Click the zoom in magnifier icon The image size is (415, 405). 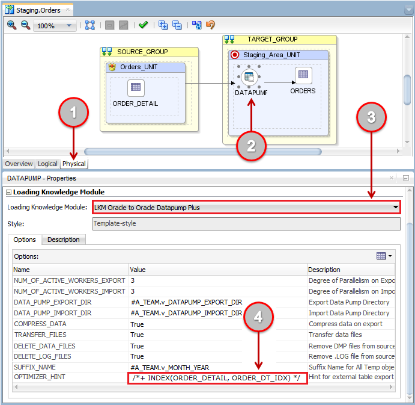[11, 25]
